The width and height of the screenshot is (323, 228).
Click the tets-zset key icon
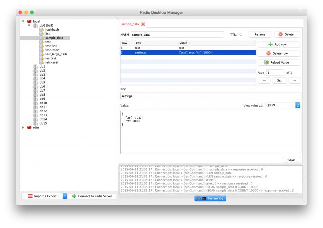[41, 62]
